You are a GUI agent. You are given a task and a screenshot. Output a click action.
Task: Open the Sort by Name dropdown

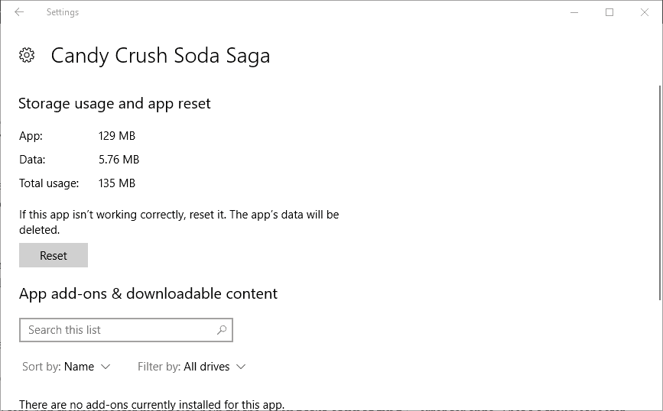67,367
